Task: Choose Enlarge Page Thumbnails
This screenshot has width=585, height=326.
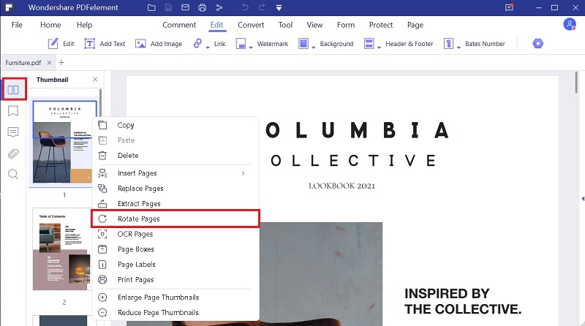Action: [x=175, y=297]
